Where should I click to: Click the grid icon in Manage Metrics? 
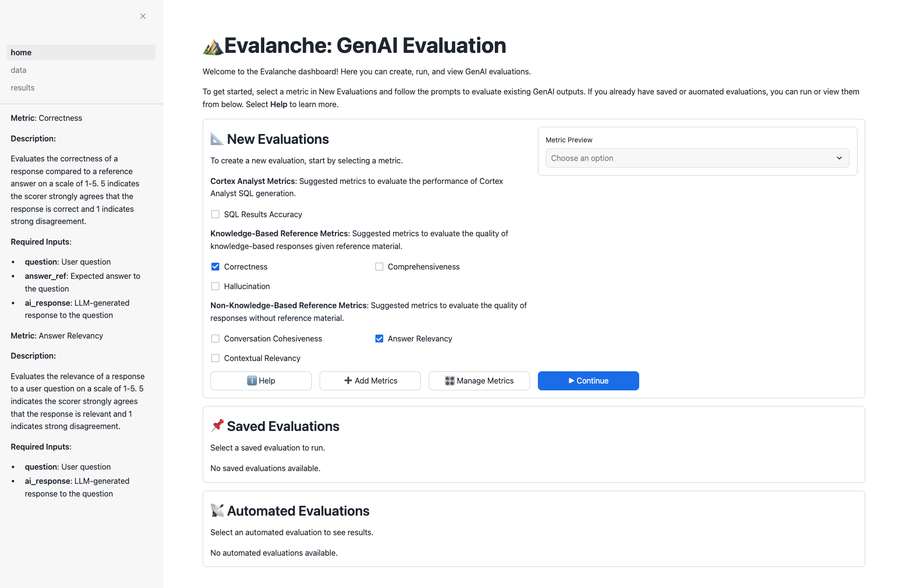tap(449, 381)
